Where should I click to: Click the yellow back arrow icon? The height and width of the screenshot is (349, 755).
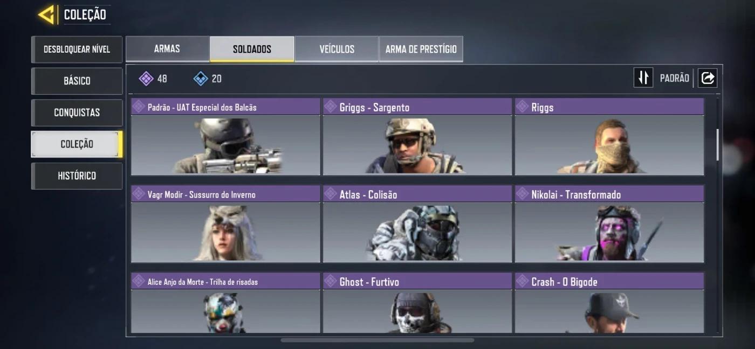(46, 15)
